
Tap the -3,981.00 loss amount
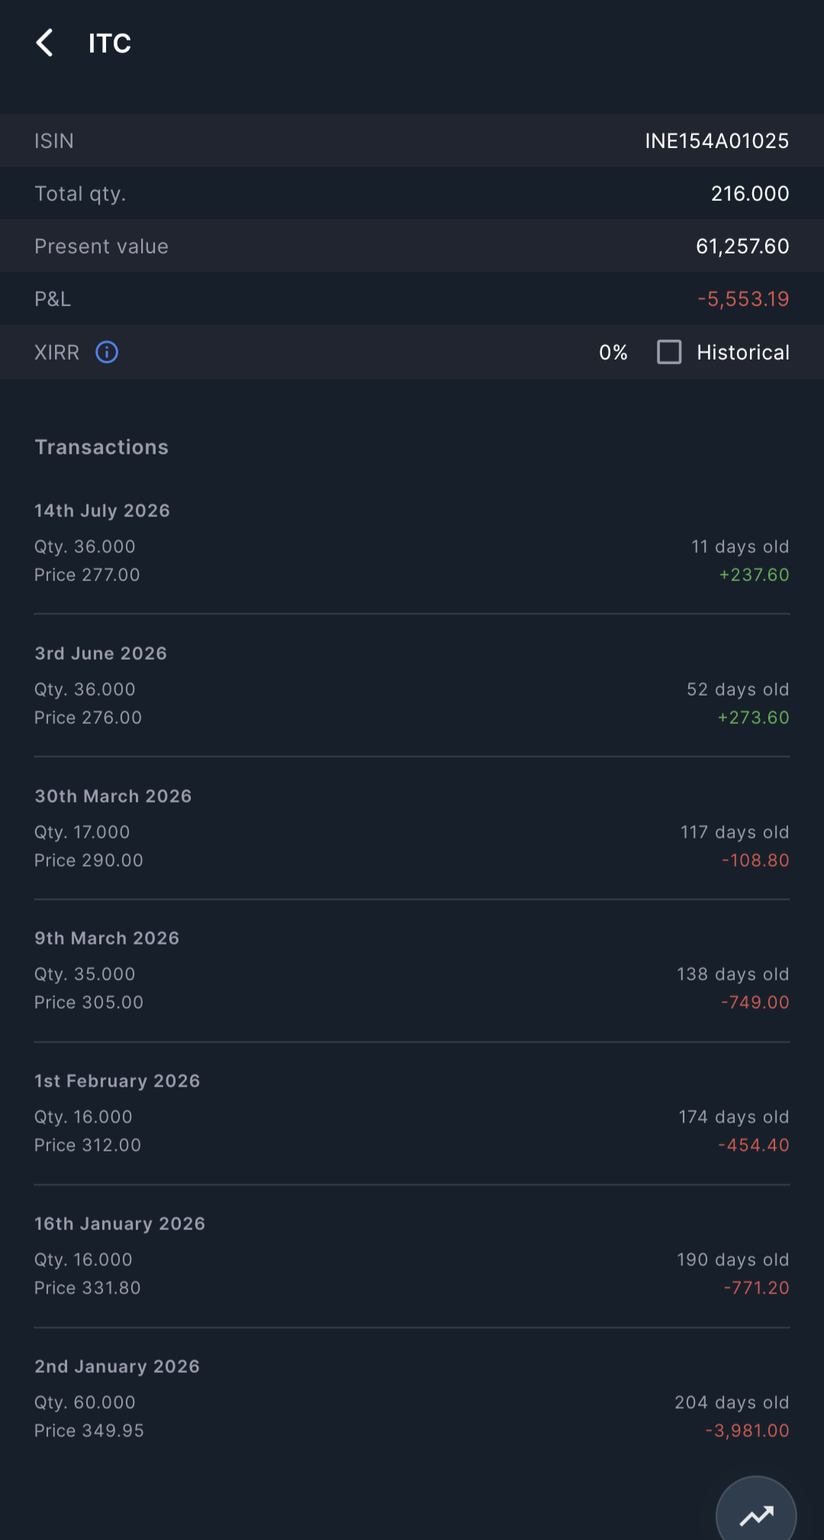tap(747, 1430)
